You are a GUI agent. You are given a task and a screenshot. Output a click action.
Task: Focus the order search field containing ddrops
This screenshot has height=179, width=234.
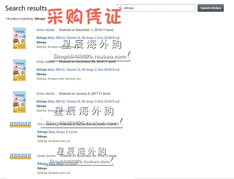tap(156, 8)
